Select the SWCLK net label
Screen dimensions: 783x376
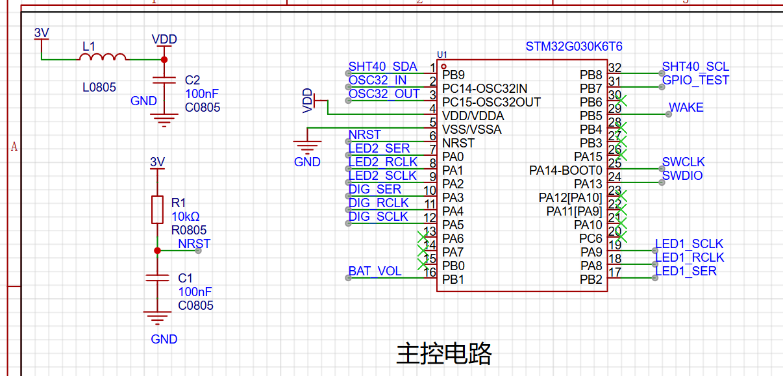tap(683, 162)
